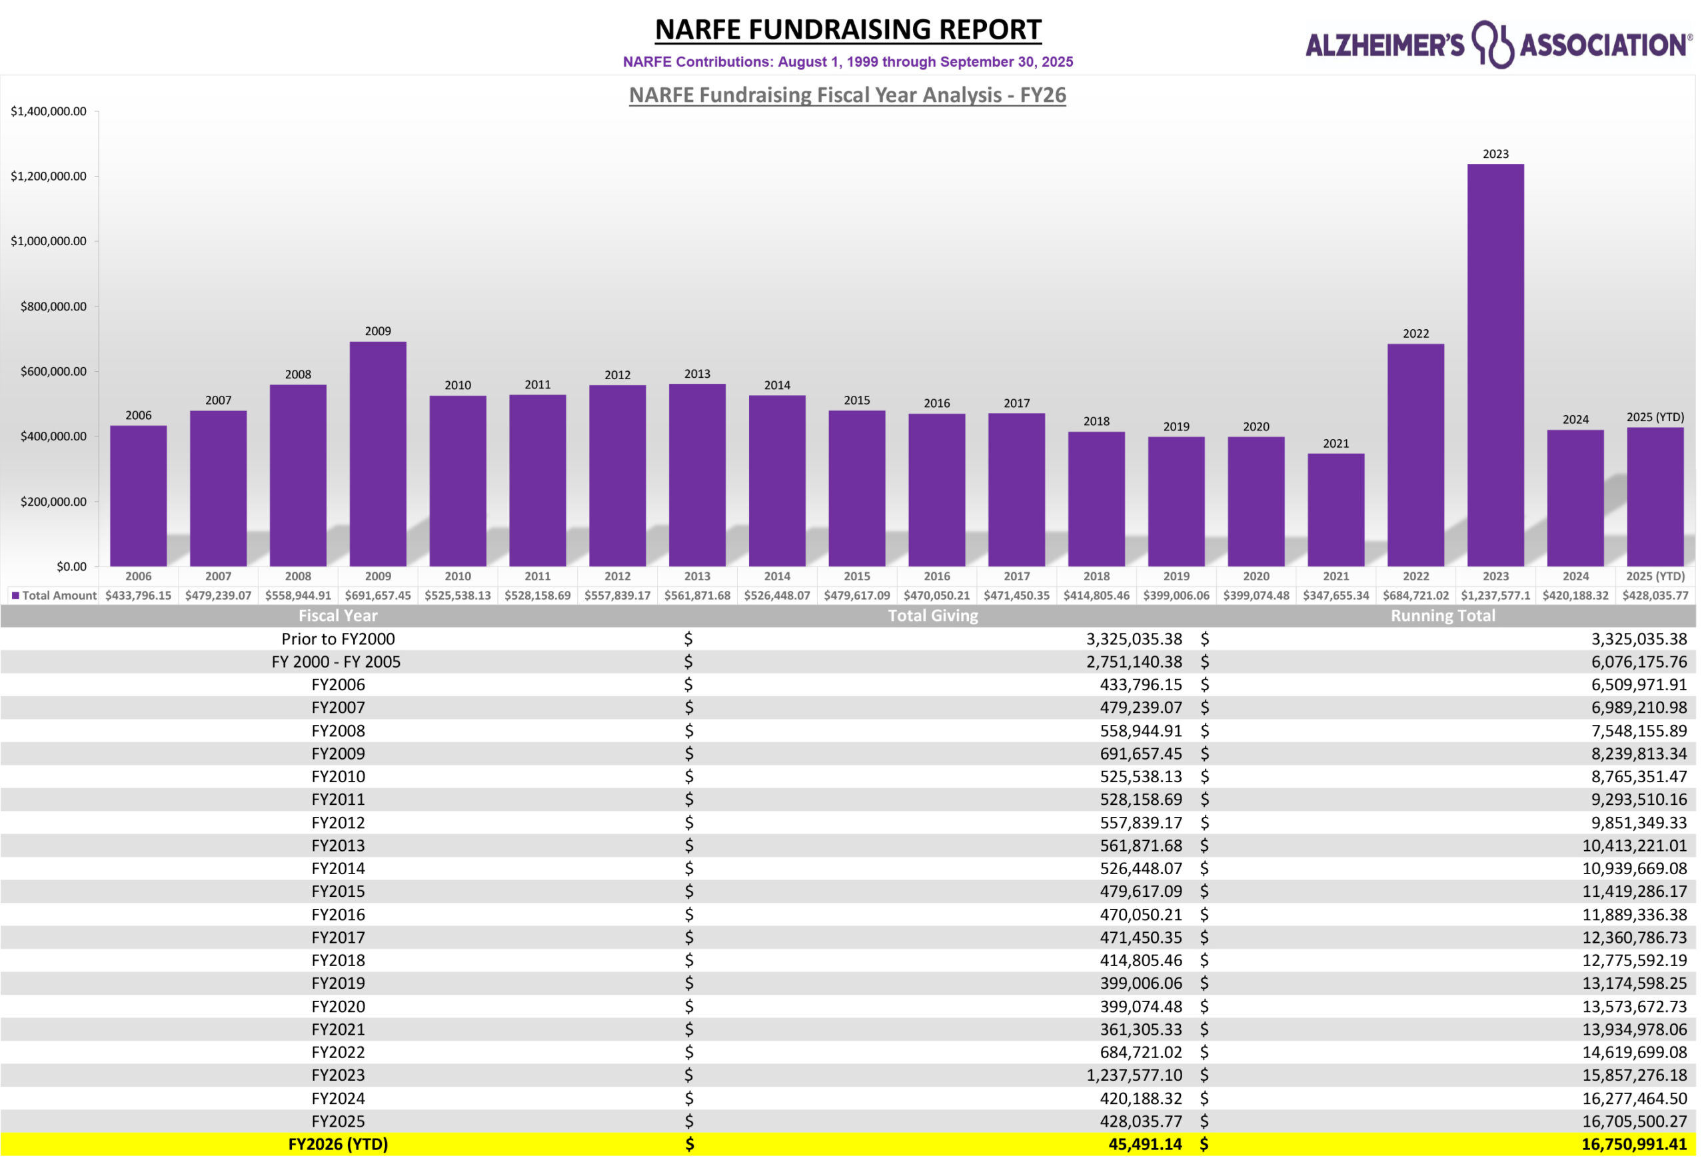The width and height of the screenshot is (1706, 1160).
Task: Click the FY2023 total giving value
Action: point(1134,1075)
